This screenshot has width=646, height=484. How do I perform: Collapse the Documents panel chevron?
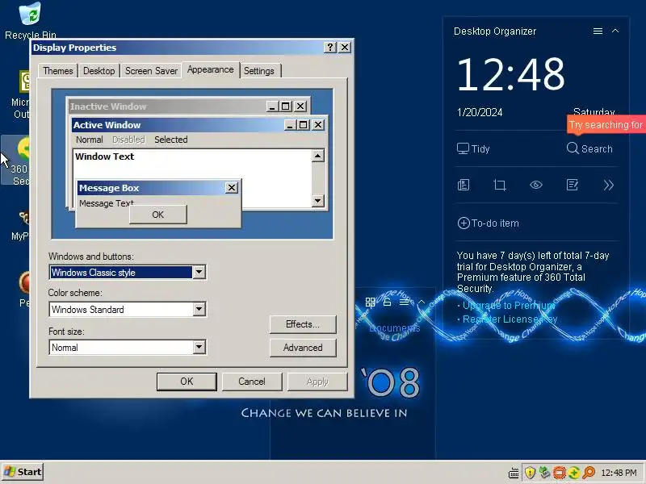[421, 302]
